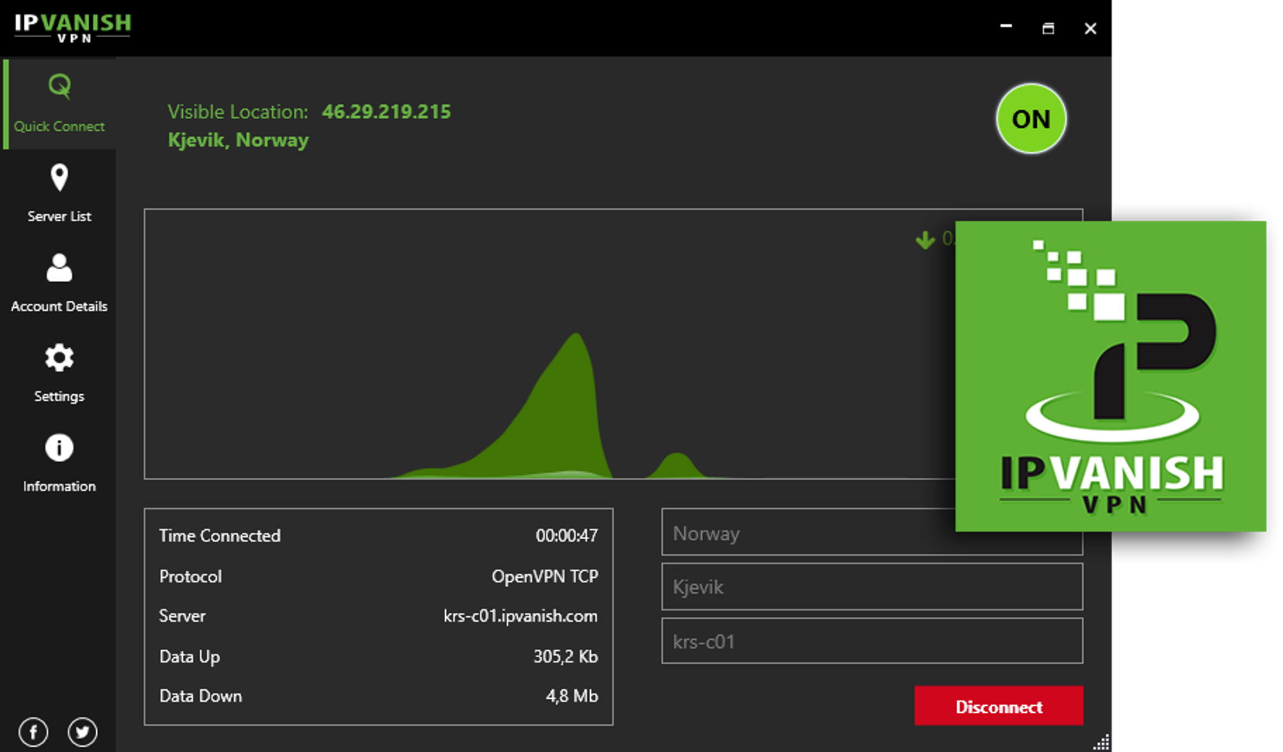The width and height of the screenshot is (1283, 752).
Task: Click the traffic graph peak area
Action: click(565, 410)
